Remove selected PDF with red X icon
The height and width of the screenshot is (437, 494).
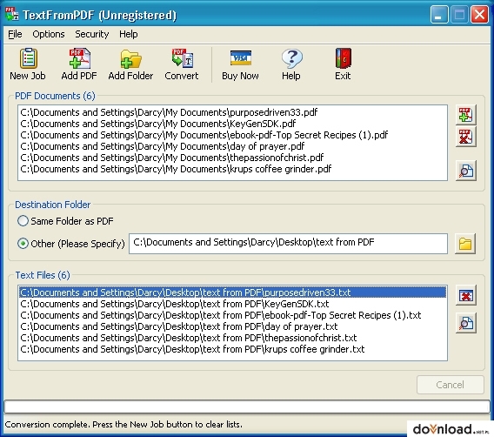point(465,137)
